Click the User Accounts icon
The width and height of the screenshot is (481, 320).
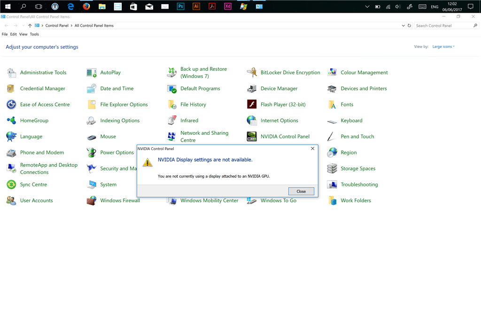[x=11, y=200]
